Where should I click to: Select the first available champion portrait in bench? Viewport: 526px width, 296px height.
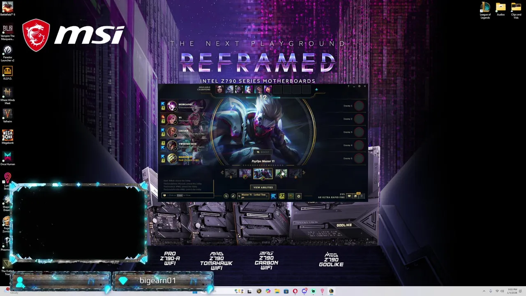[220, 89]
